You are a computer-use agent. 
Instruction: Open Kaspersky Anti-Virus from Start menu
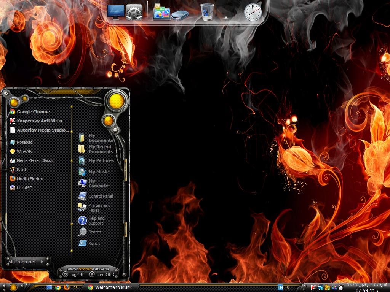pyautogui.click(x=38, y=121)
